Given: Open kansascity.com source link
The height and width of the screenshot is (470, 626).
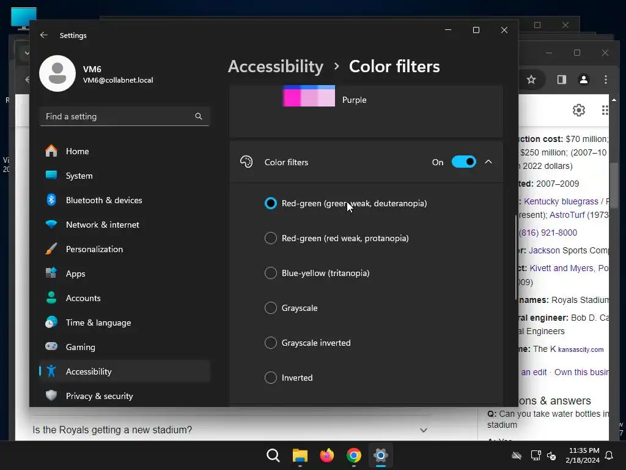Looking at the screenshot, I should 581,349.
